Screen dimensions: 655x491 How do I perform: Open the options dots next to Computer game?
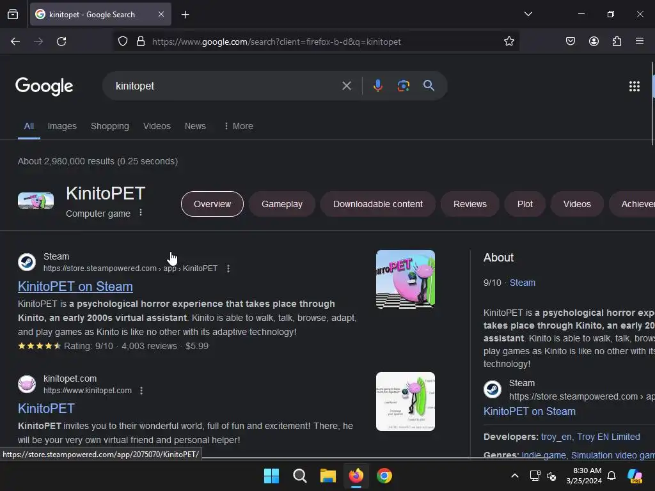tap(141, 212)
